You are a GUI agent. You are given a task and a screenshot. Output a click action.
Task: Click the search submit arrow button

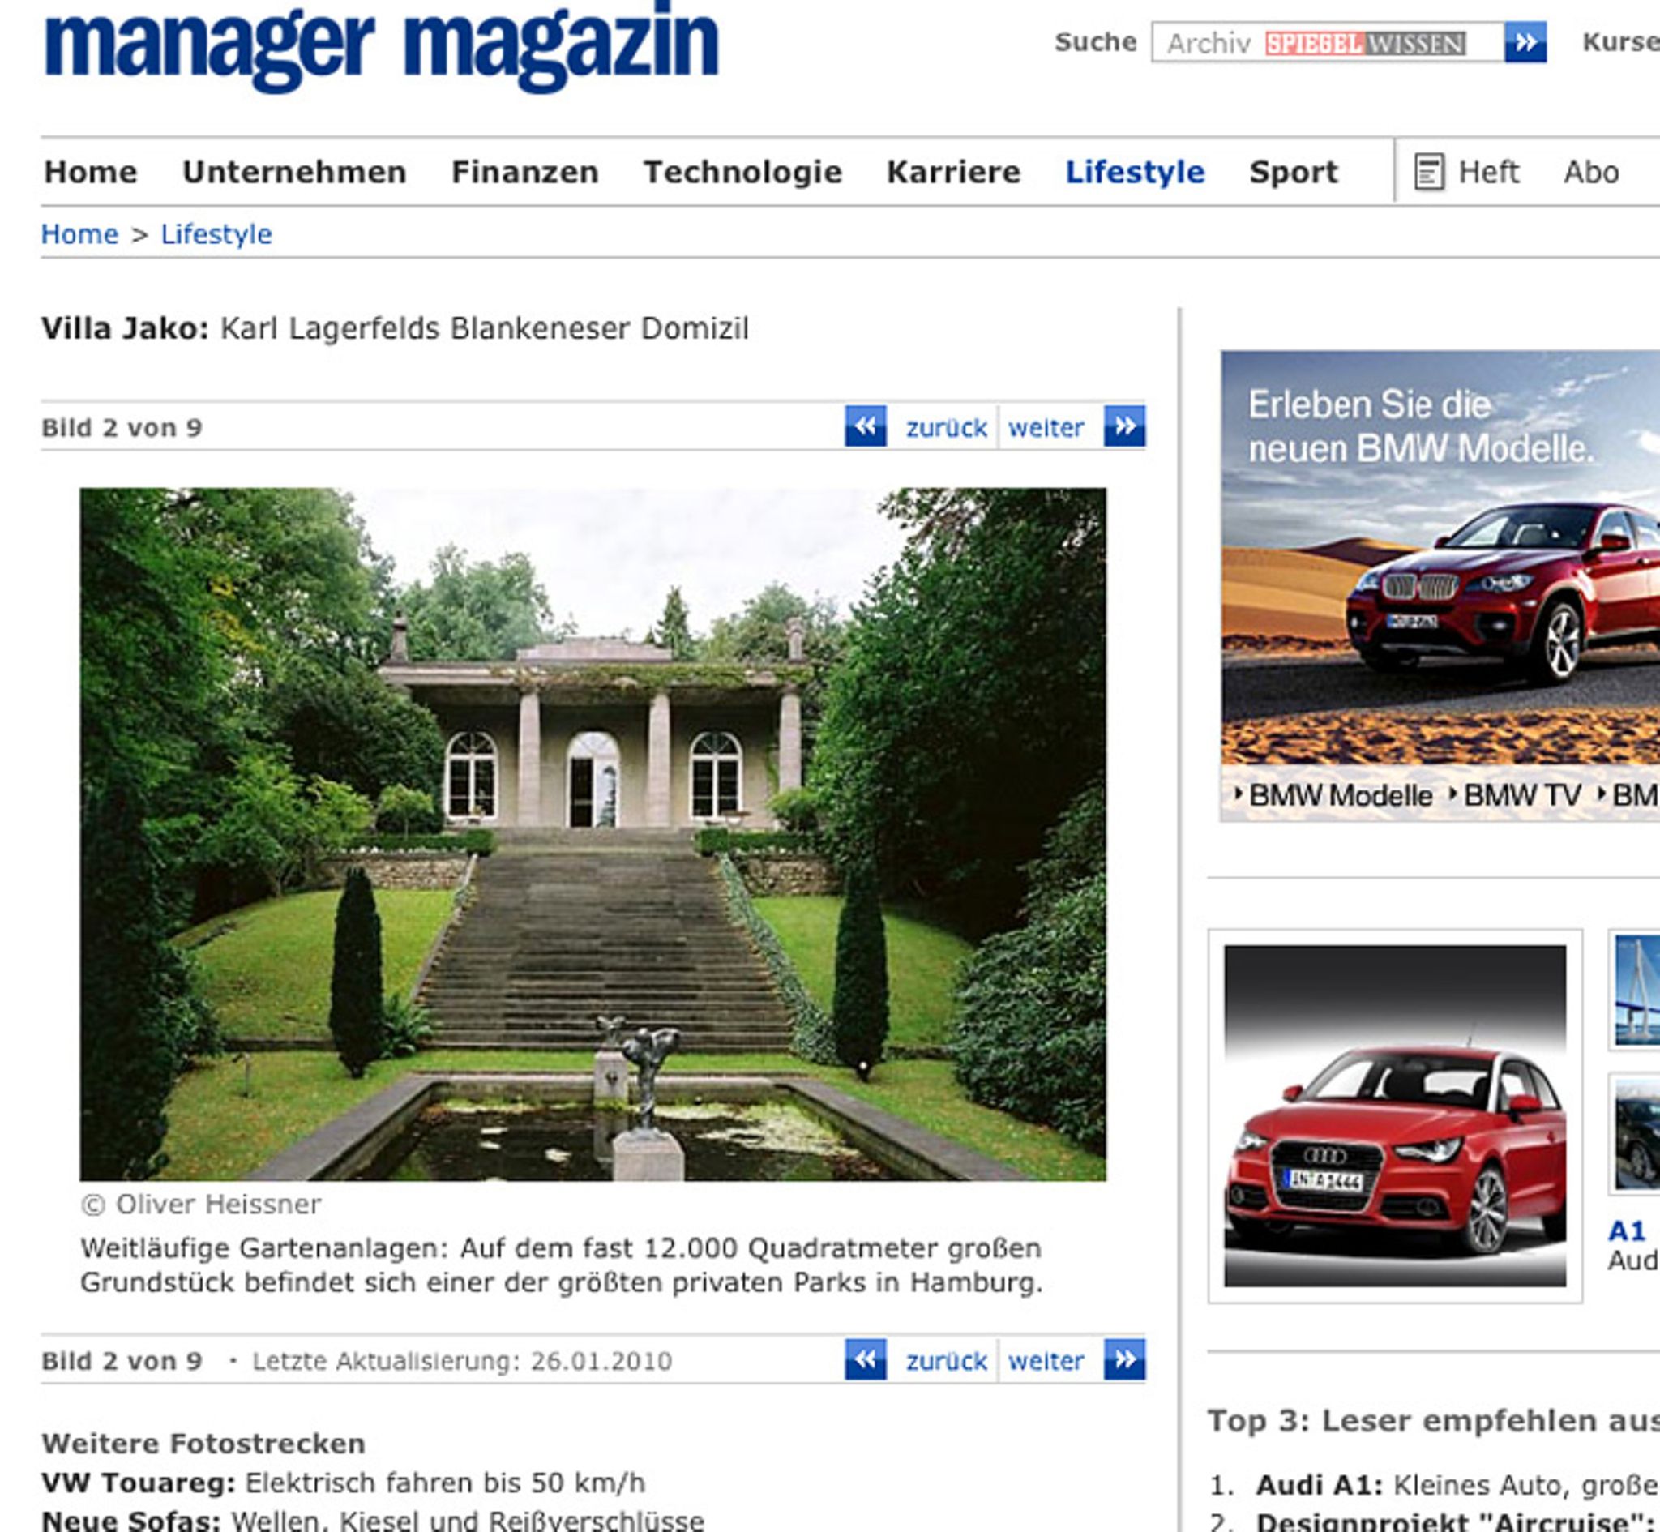click(1525, 42)
